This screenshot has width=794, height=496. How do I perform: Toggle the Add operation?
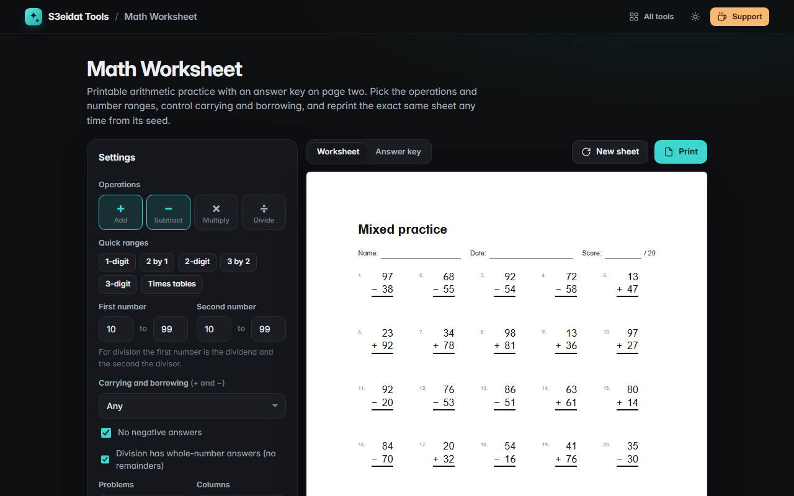pyautogui.click(x=120, y=213)
